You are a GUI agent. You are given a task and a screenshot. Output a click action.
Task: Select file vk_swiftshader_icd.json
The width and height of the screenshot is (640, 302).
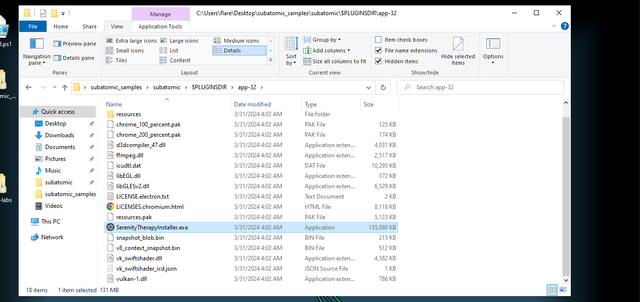click(146, 269)
